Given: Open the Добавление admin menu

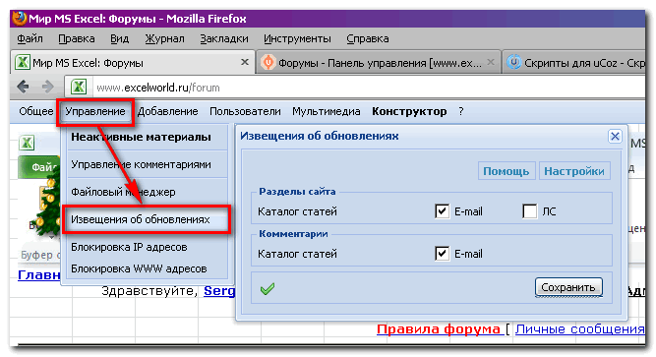Looking at the screenshot, I should (167, 111).
